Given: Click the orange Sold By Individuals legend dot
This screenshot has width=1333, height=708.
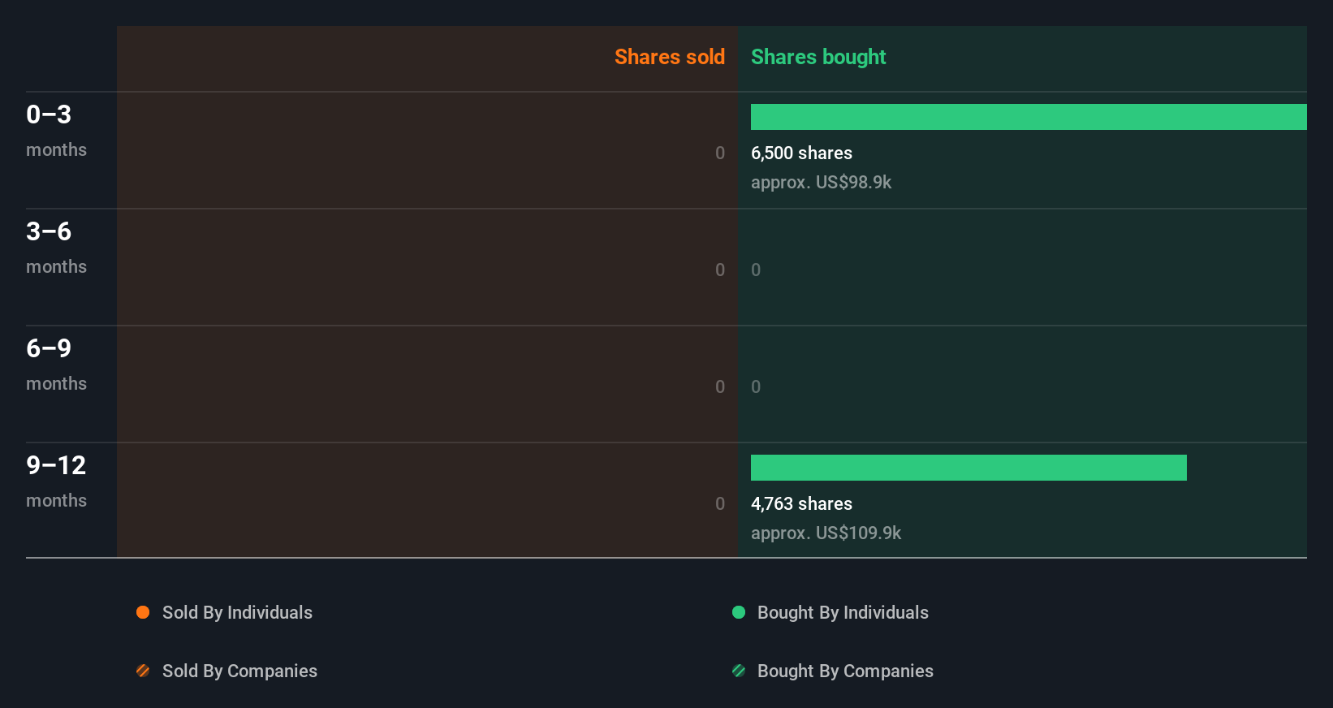Looking at the screenshot, I should [x=143, y=612].
